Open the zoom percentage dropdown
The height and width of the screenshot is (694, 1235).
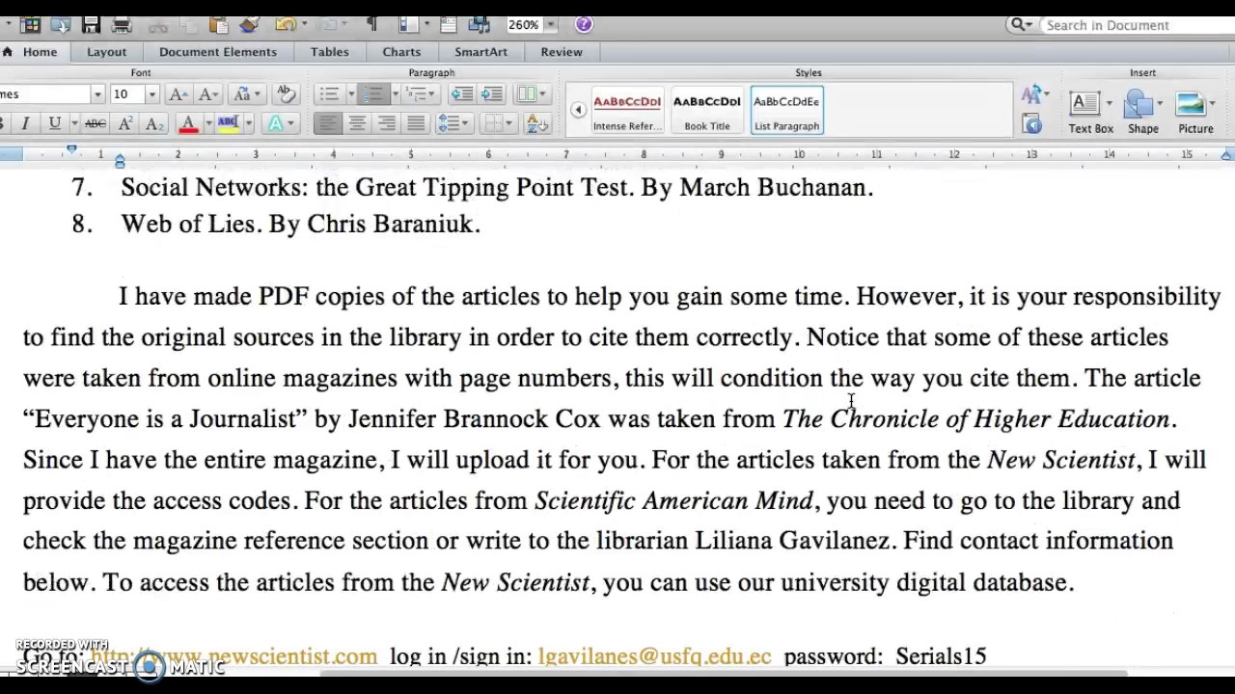point(550,25)
